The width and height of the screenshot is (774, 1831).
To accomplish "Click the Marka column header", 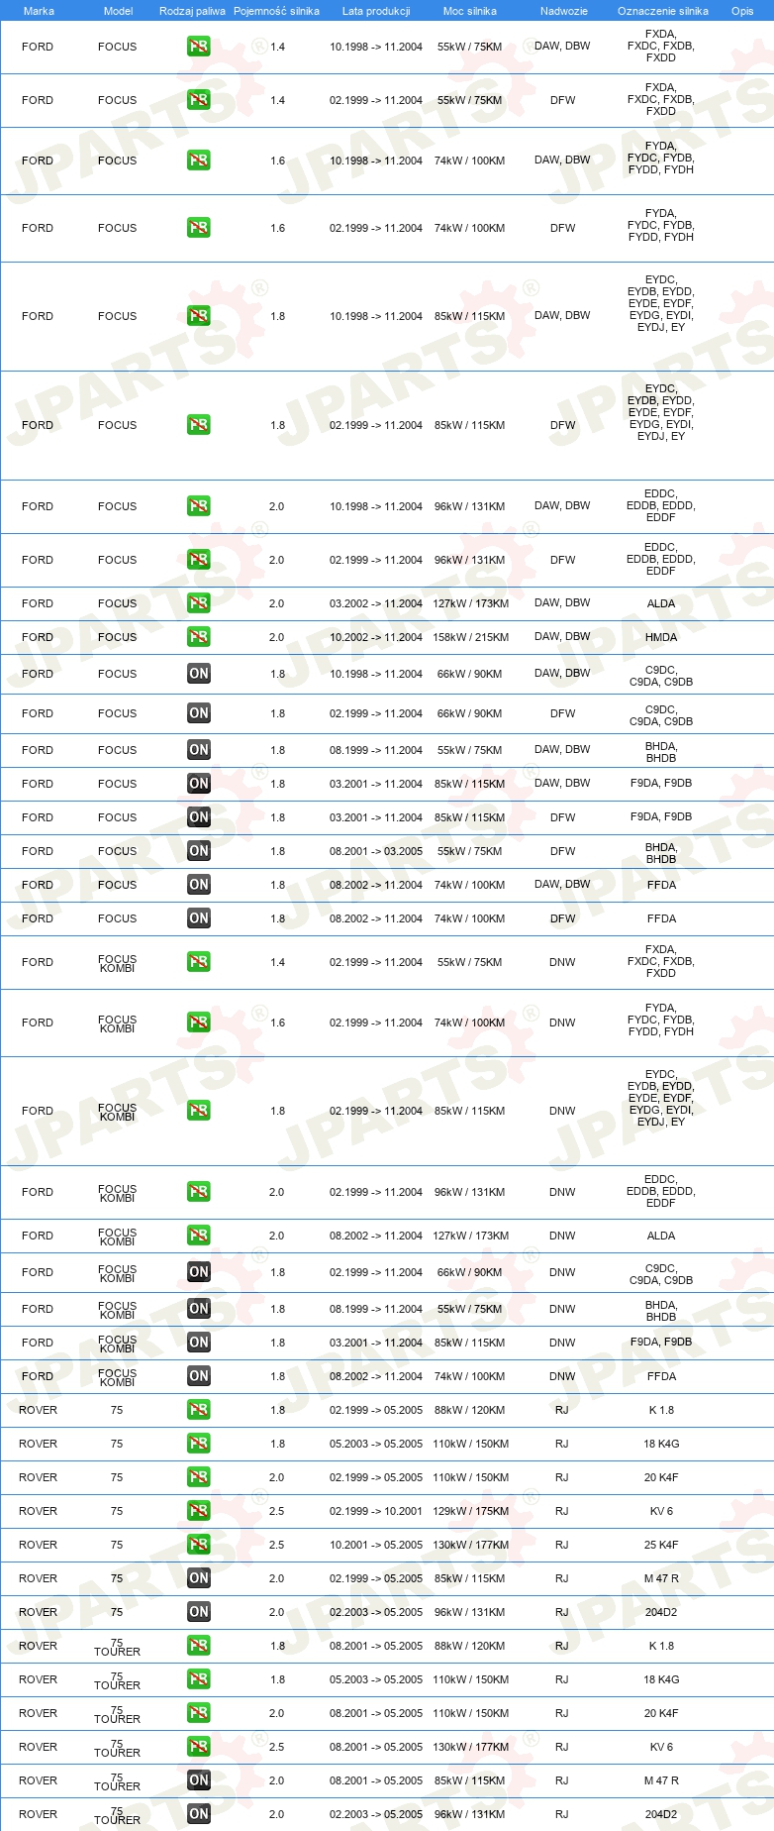I will pyautogui.click(x=39, y=11).
